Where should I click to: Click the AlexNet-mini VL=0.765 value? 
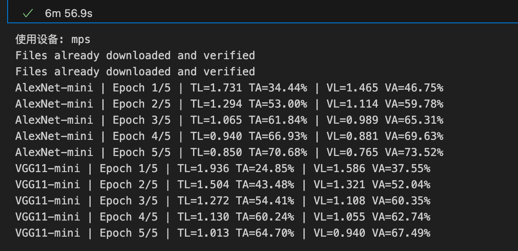(x=352, y=152)
